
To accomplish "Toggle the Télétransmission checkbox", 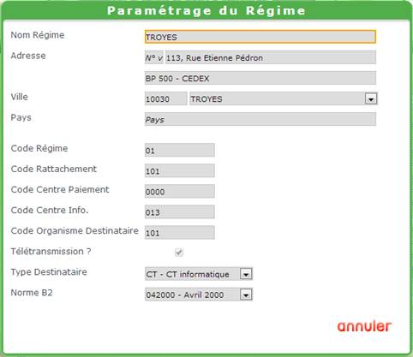I will point(179,253).
